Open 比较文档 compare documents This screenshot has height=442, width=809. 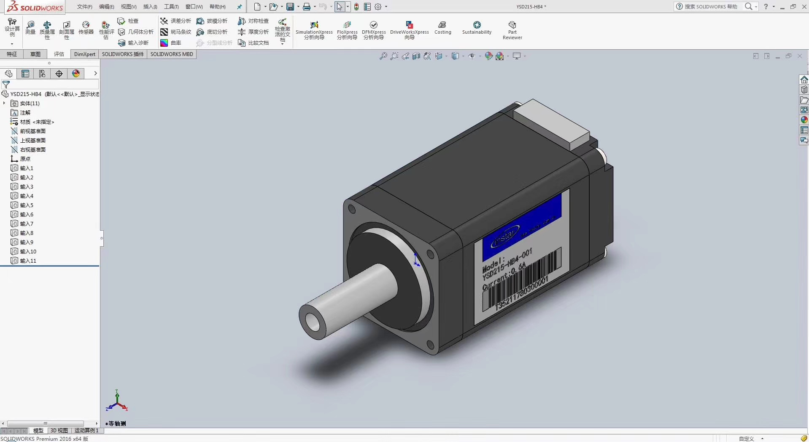(253, 43)
